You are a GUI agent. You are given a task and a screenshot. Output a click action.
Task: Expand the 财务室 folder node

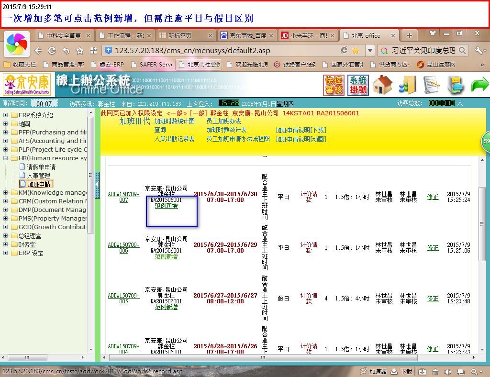[6, 244]
